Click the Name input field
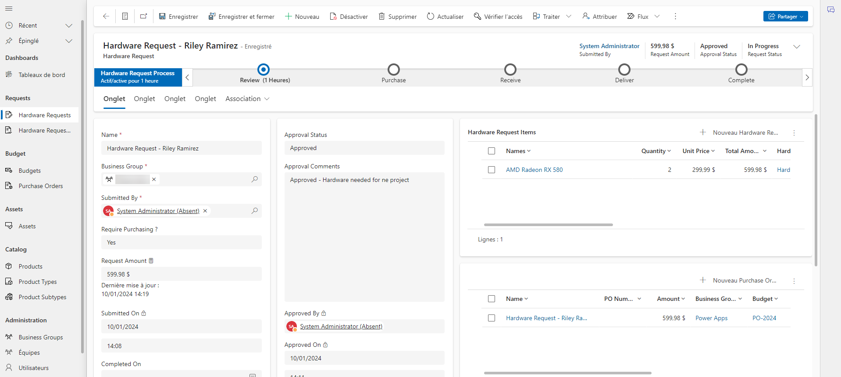 click(x=182, y=148)
